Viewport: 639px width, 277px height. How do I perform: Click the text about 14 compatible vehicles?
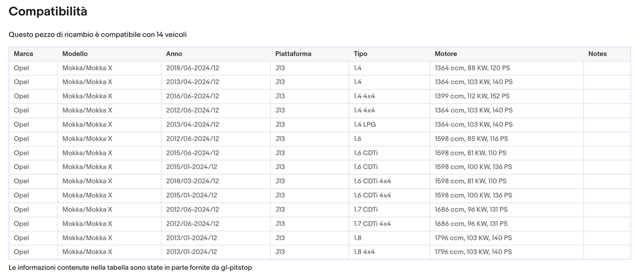coord(97,35)
